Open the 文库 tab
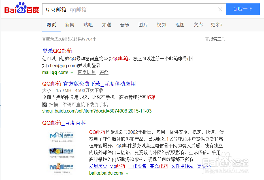The width and height of the screenshot is (264, 180). point(198,25)
